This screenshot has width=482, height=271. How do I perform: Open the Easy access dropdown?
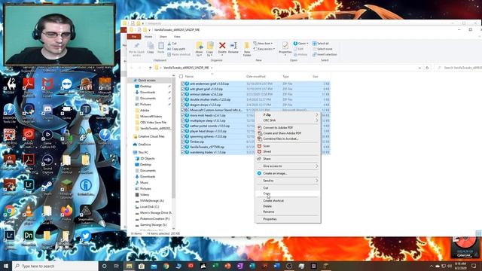click(264, 49)
